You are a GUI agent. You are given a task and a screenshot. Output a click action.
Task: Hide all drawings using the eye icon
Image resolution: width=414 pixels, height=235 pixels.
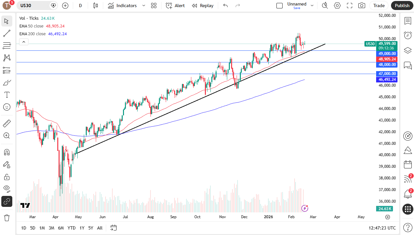point(6,189)
